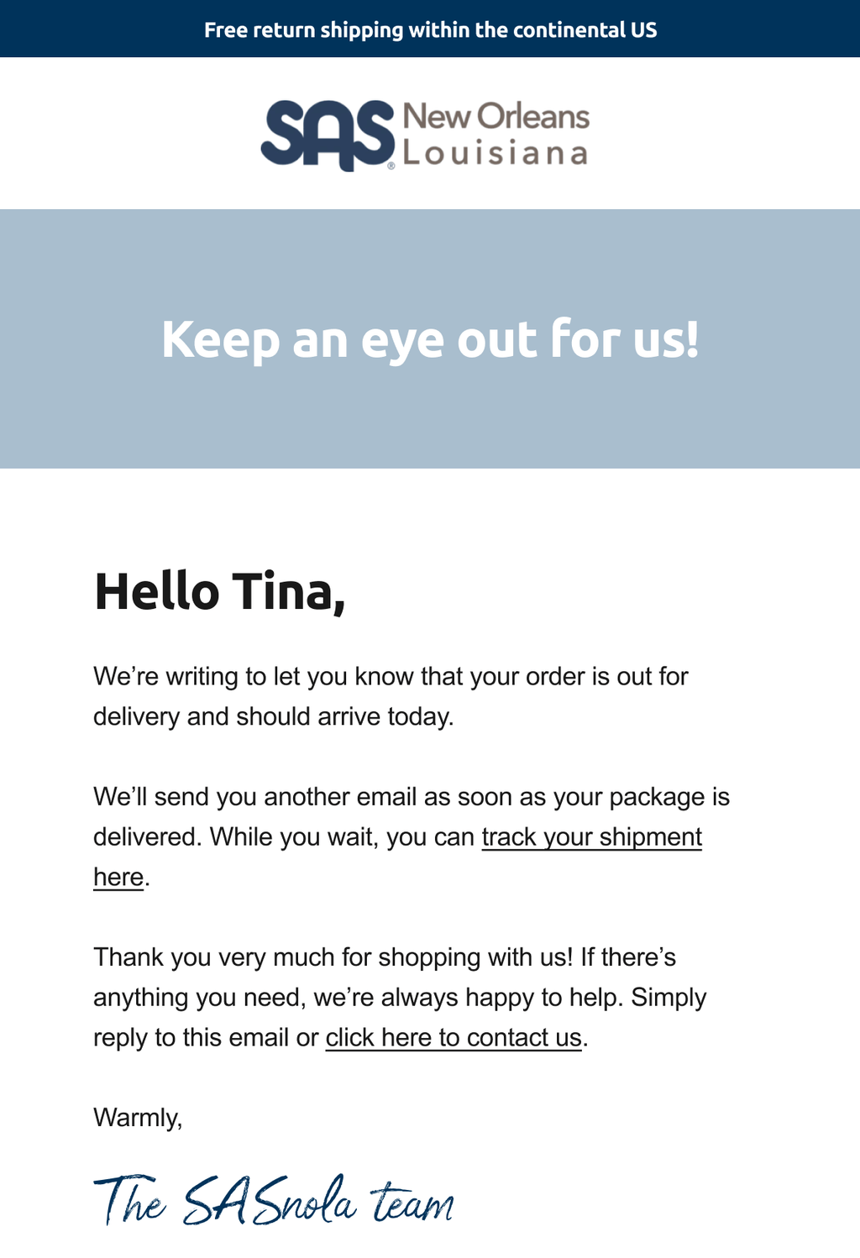Click the 'New Orleans' logo text
Viewport: 860px width, 1258px height.
click(496, 117)
